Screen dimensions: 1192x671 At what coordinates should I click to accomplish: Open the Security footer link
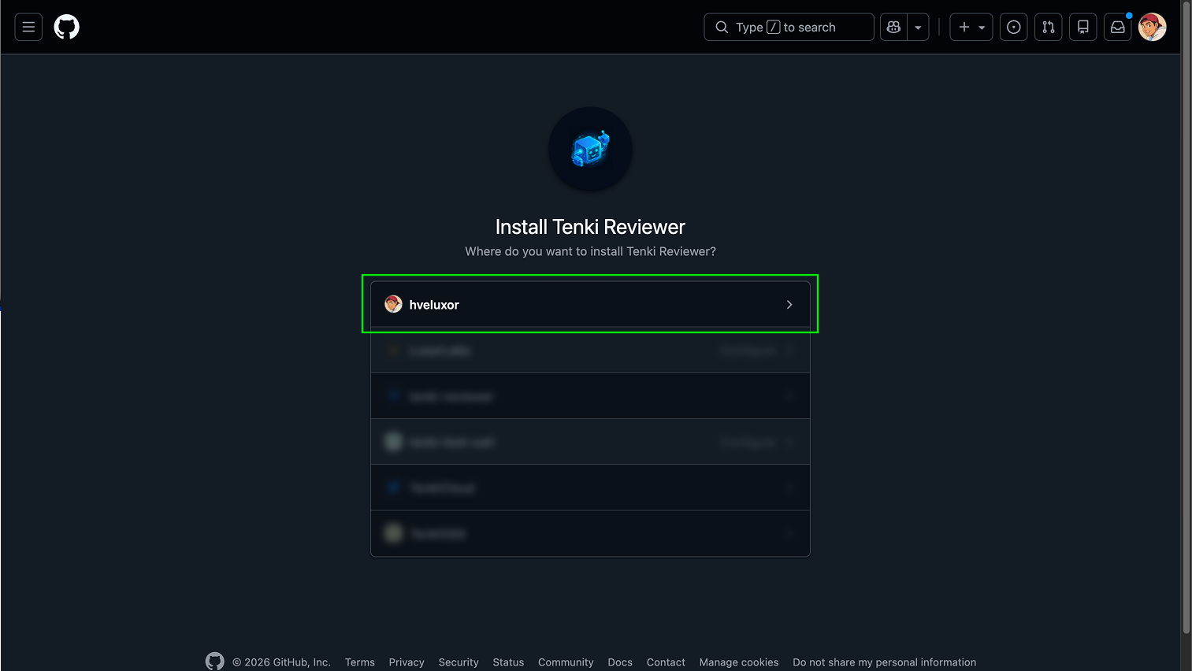tap(459, 662)
